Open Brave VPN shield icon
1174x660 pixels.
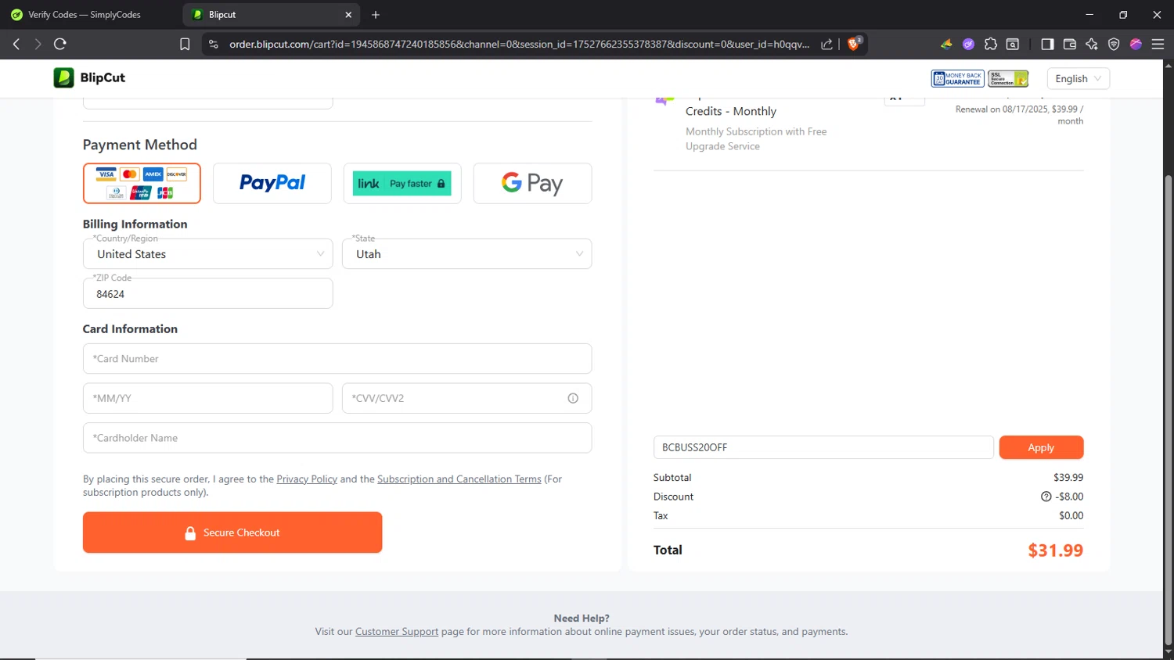(1114, 45)
